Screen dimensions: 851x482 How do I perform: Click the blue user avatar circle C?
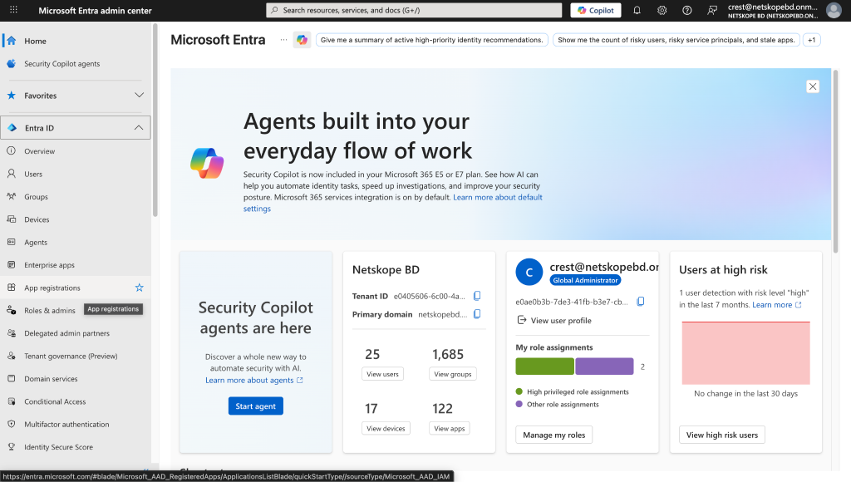point(529,272)
